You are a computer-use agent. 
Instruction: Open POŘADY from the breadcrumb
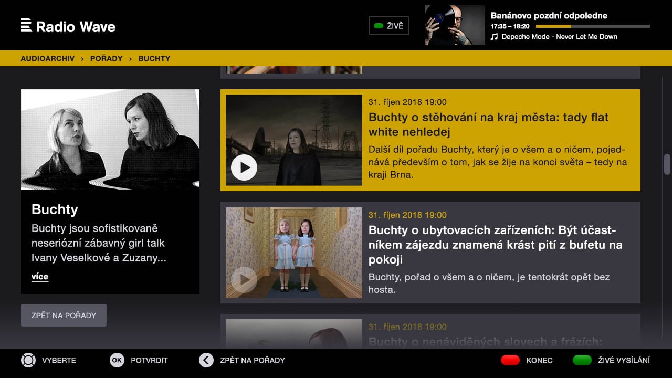pyautogui.click(x=106, y=58)
